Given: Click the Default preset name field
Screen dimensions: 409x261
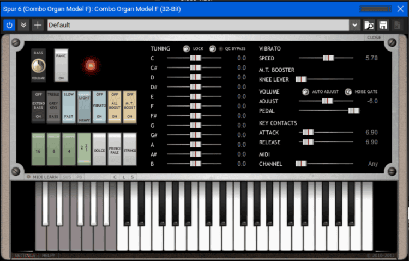Looking at the screenshot, I should [199, 25].
